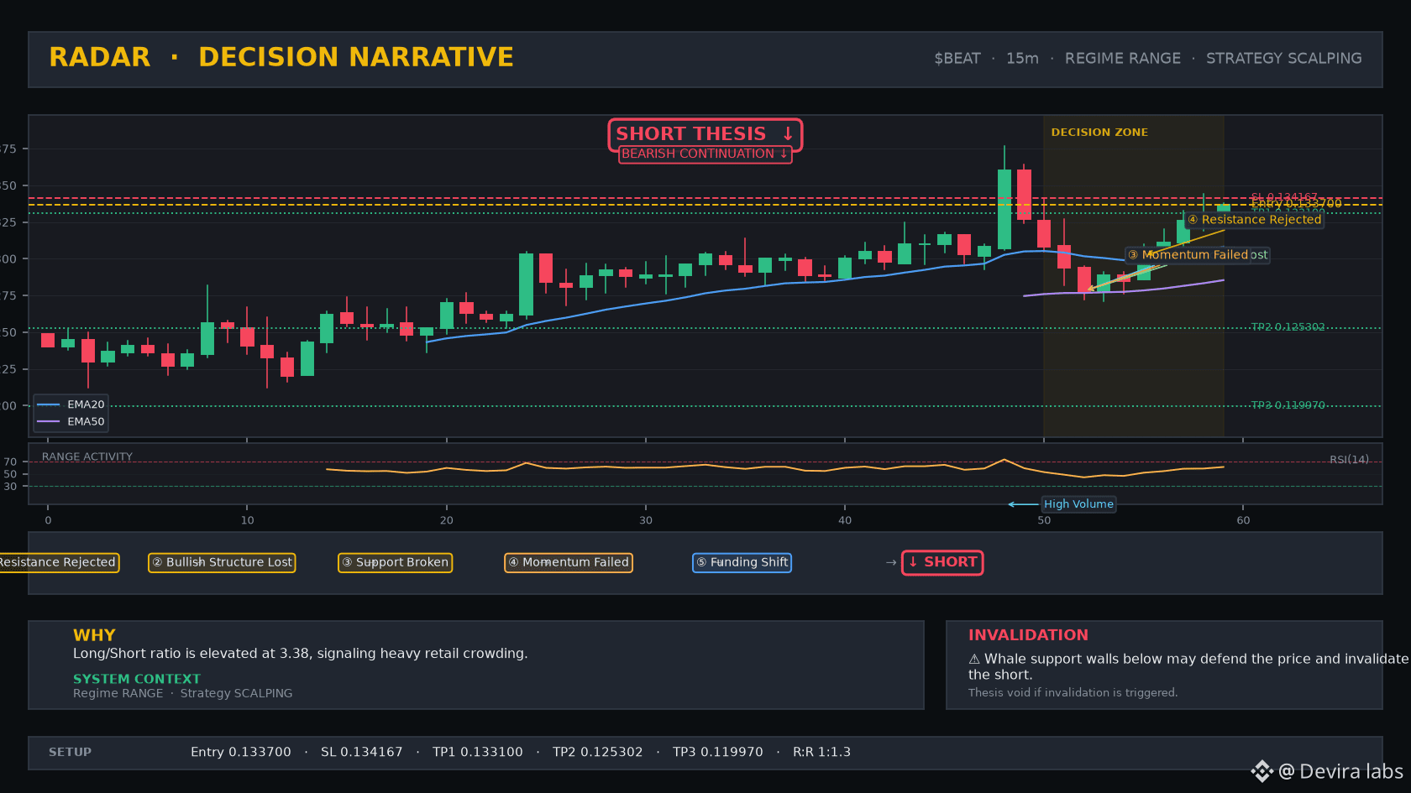Viewport: 1411px width, 793px height.
Task: Click REGIME RANGE in the header
Action: pyautogui.click(x=1123, y=59)
